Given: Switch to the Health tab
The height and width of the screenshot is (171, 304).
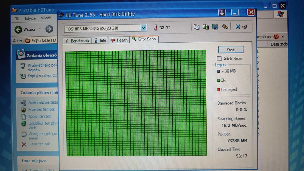Looking at the screenshot, I should pyautogui.click(x=119, y=40).
